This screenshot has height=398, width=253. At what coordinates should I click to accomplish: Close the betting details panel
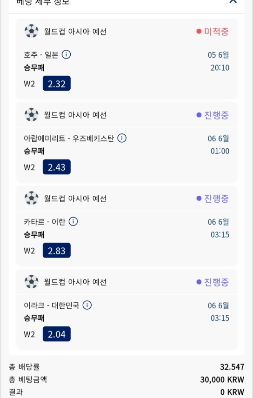click(233, 1)
